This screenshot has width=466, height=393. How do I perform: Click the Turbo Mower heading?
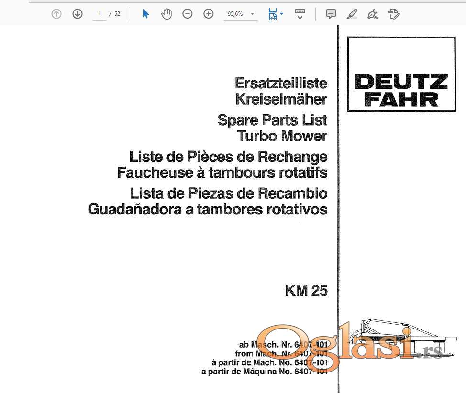(x=282, y=136)
